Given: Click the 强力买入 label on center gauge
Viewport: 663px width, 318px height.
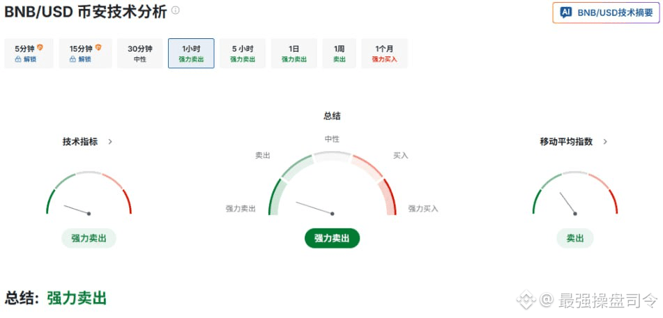Looking at the screenshot, I should (x=423, y=209).
